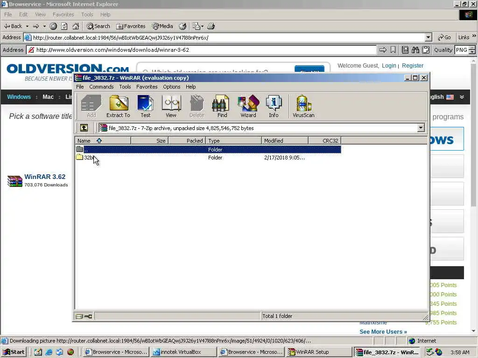Open the WinRAR 3.62 link

45,177
